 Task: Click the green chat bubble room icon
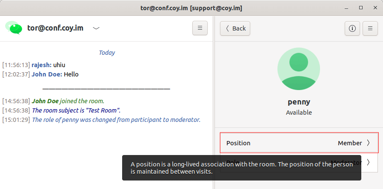(x=14, y=28)
